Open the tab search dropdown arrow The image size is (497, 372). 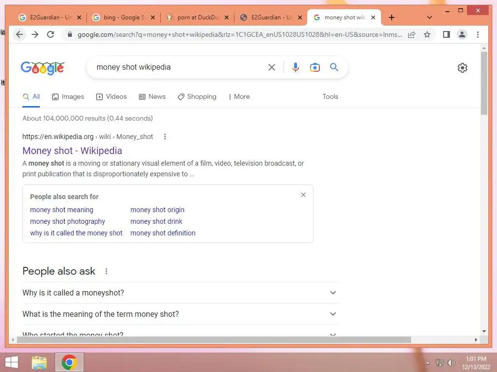pyautogui.click(x=430, y=17)
